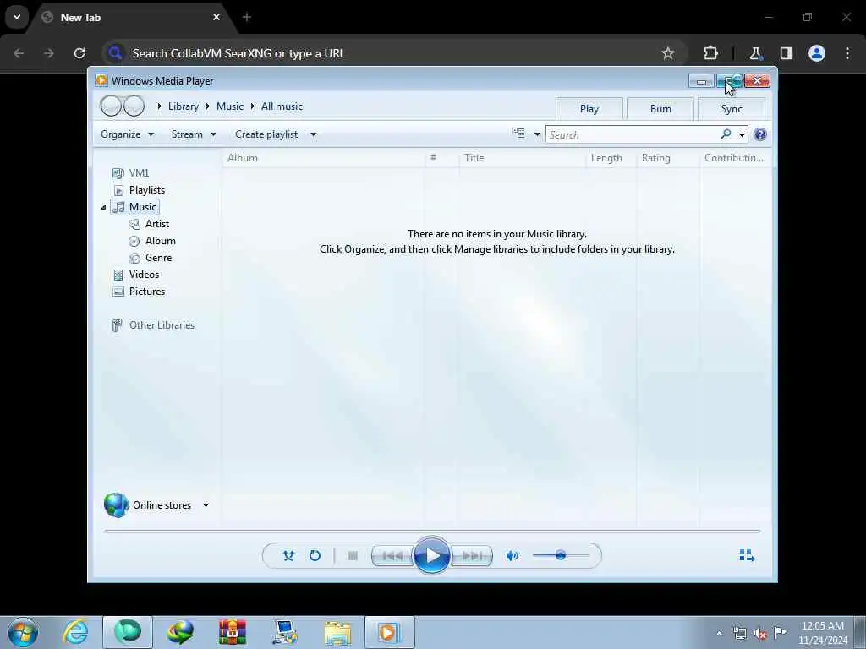This screenshot has height=649, width=866.
Task: Click Windows Media Player taskbar icon
Action: coord(389,632)
